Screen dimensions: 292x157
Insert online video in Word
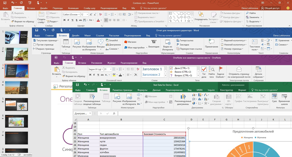(x=168, y=42)
